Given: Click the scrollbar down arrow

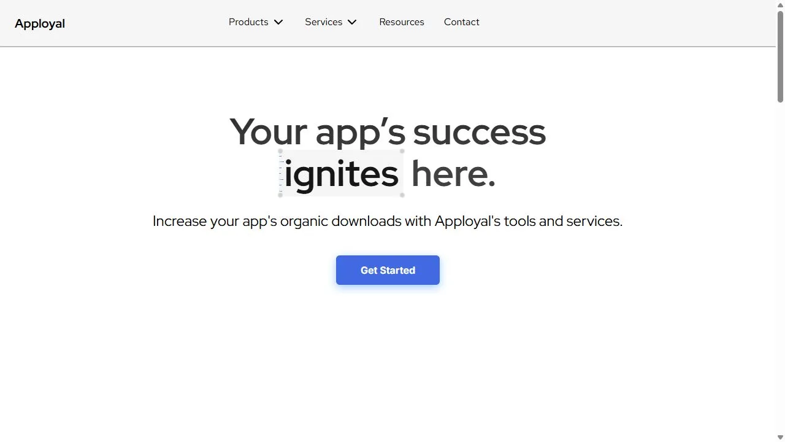Looking at the screenshot, I should tap(780, 438).
